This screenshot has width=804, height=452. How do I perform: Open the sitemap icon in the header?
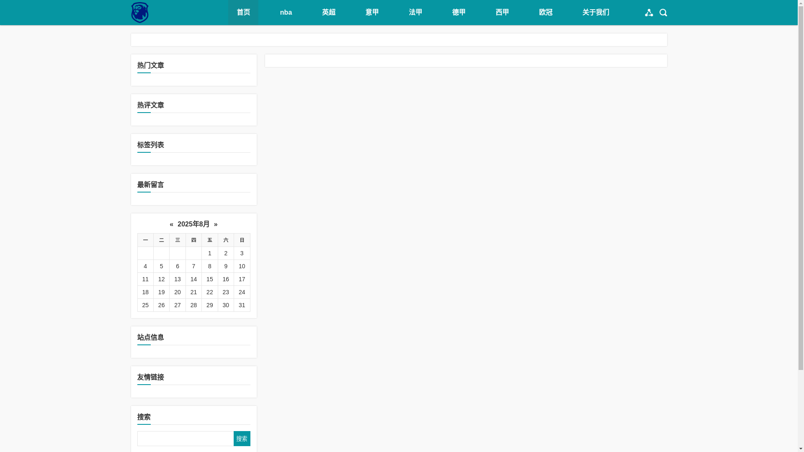pyautogui.click(x=649, y=13)
